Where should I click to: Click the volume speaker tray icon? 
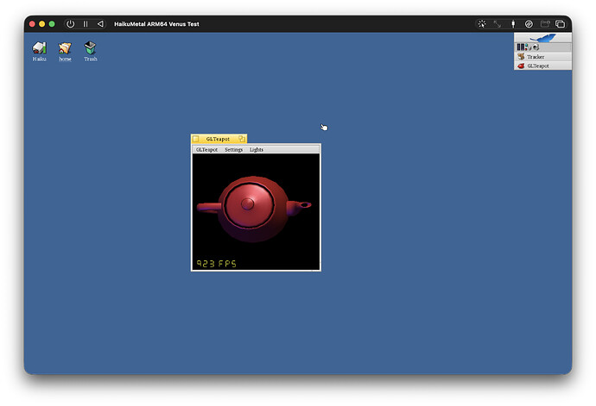click(536, 47)
